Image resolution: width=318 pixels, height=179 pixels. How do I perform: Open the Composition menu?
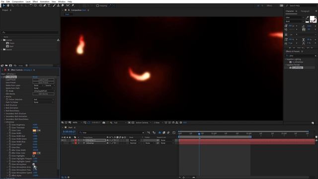[18, 1]
